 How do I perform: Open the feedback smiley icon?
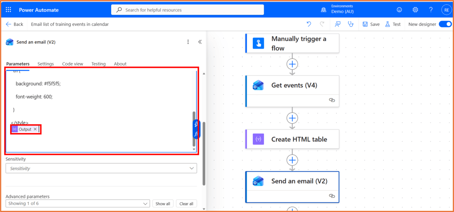(399, 10)
